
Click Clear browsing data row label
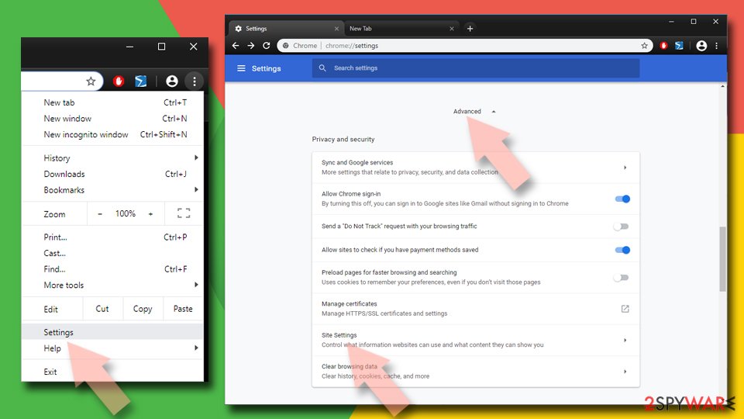350,366
